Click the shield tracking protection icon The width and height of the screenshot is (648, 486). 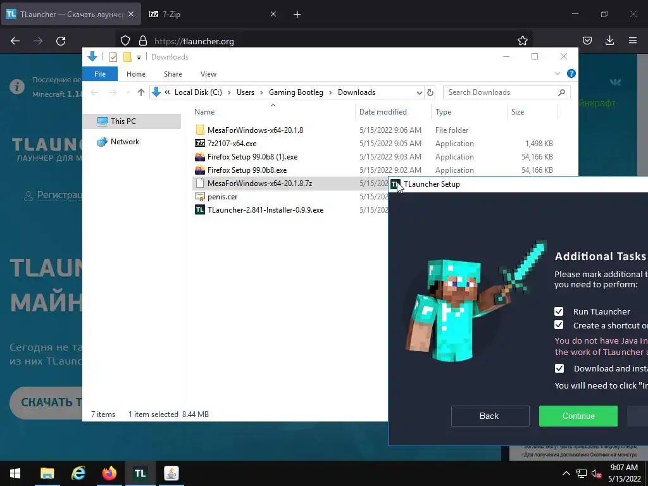click(125, 41)
